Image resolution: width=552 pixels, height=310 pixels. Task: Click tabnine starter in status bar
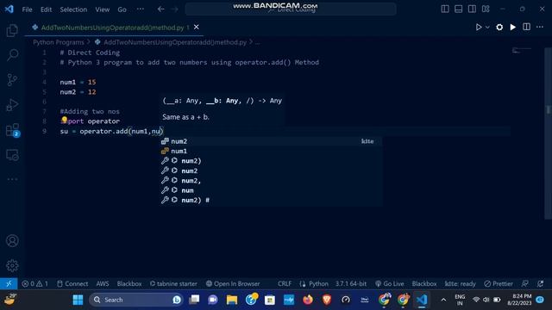pos(173,283)
